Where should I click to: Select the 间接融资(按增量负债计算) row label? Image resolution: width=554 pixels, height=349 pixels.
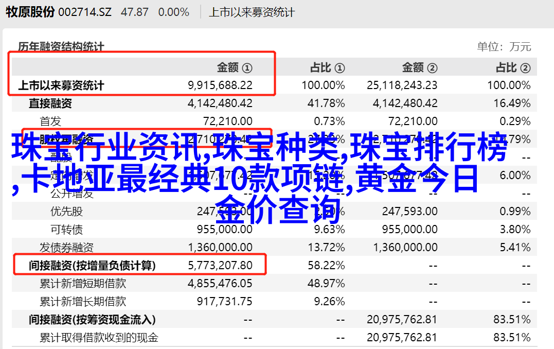(x=92, y=266)
